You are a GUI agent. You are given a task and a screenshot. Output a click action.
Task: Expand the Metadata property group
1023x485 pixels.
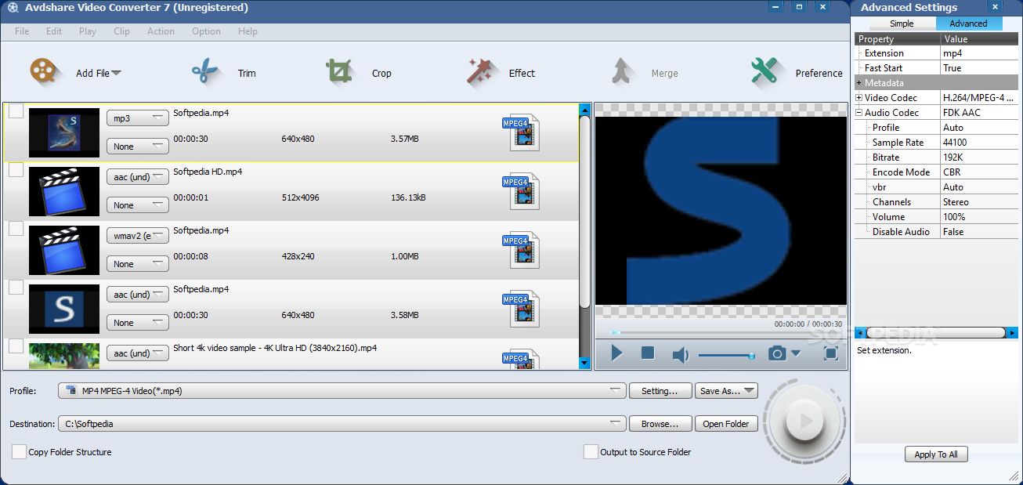pyautogui.click(x=859, y=83)
